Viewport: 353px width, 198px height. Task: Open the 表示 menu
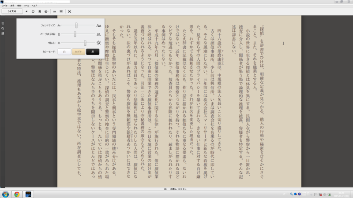[x=12, y=6]
